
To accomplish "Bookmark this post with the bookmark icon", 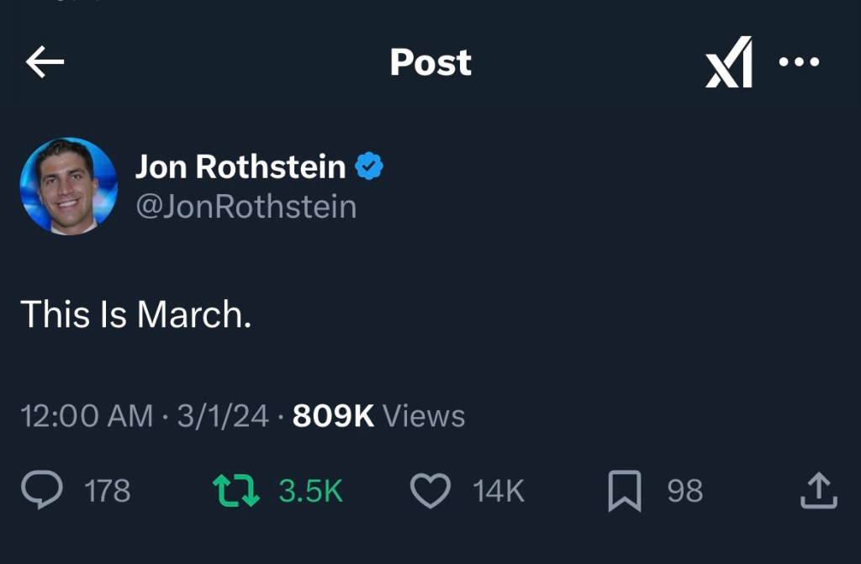I will 625,491.
